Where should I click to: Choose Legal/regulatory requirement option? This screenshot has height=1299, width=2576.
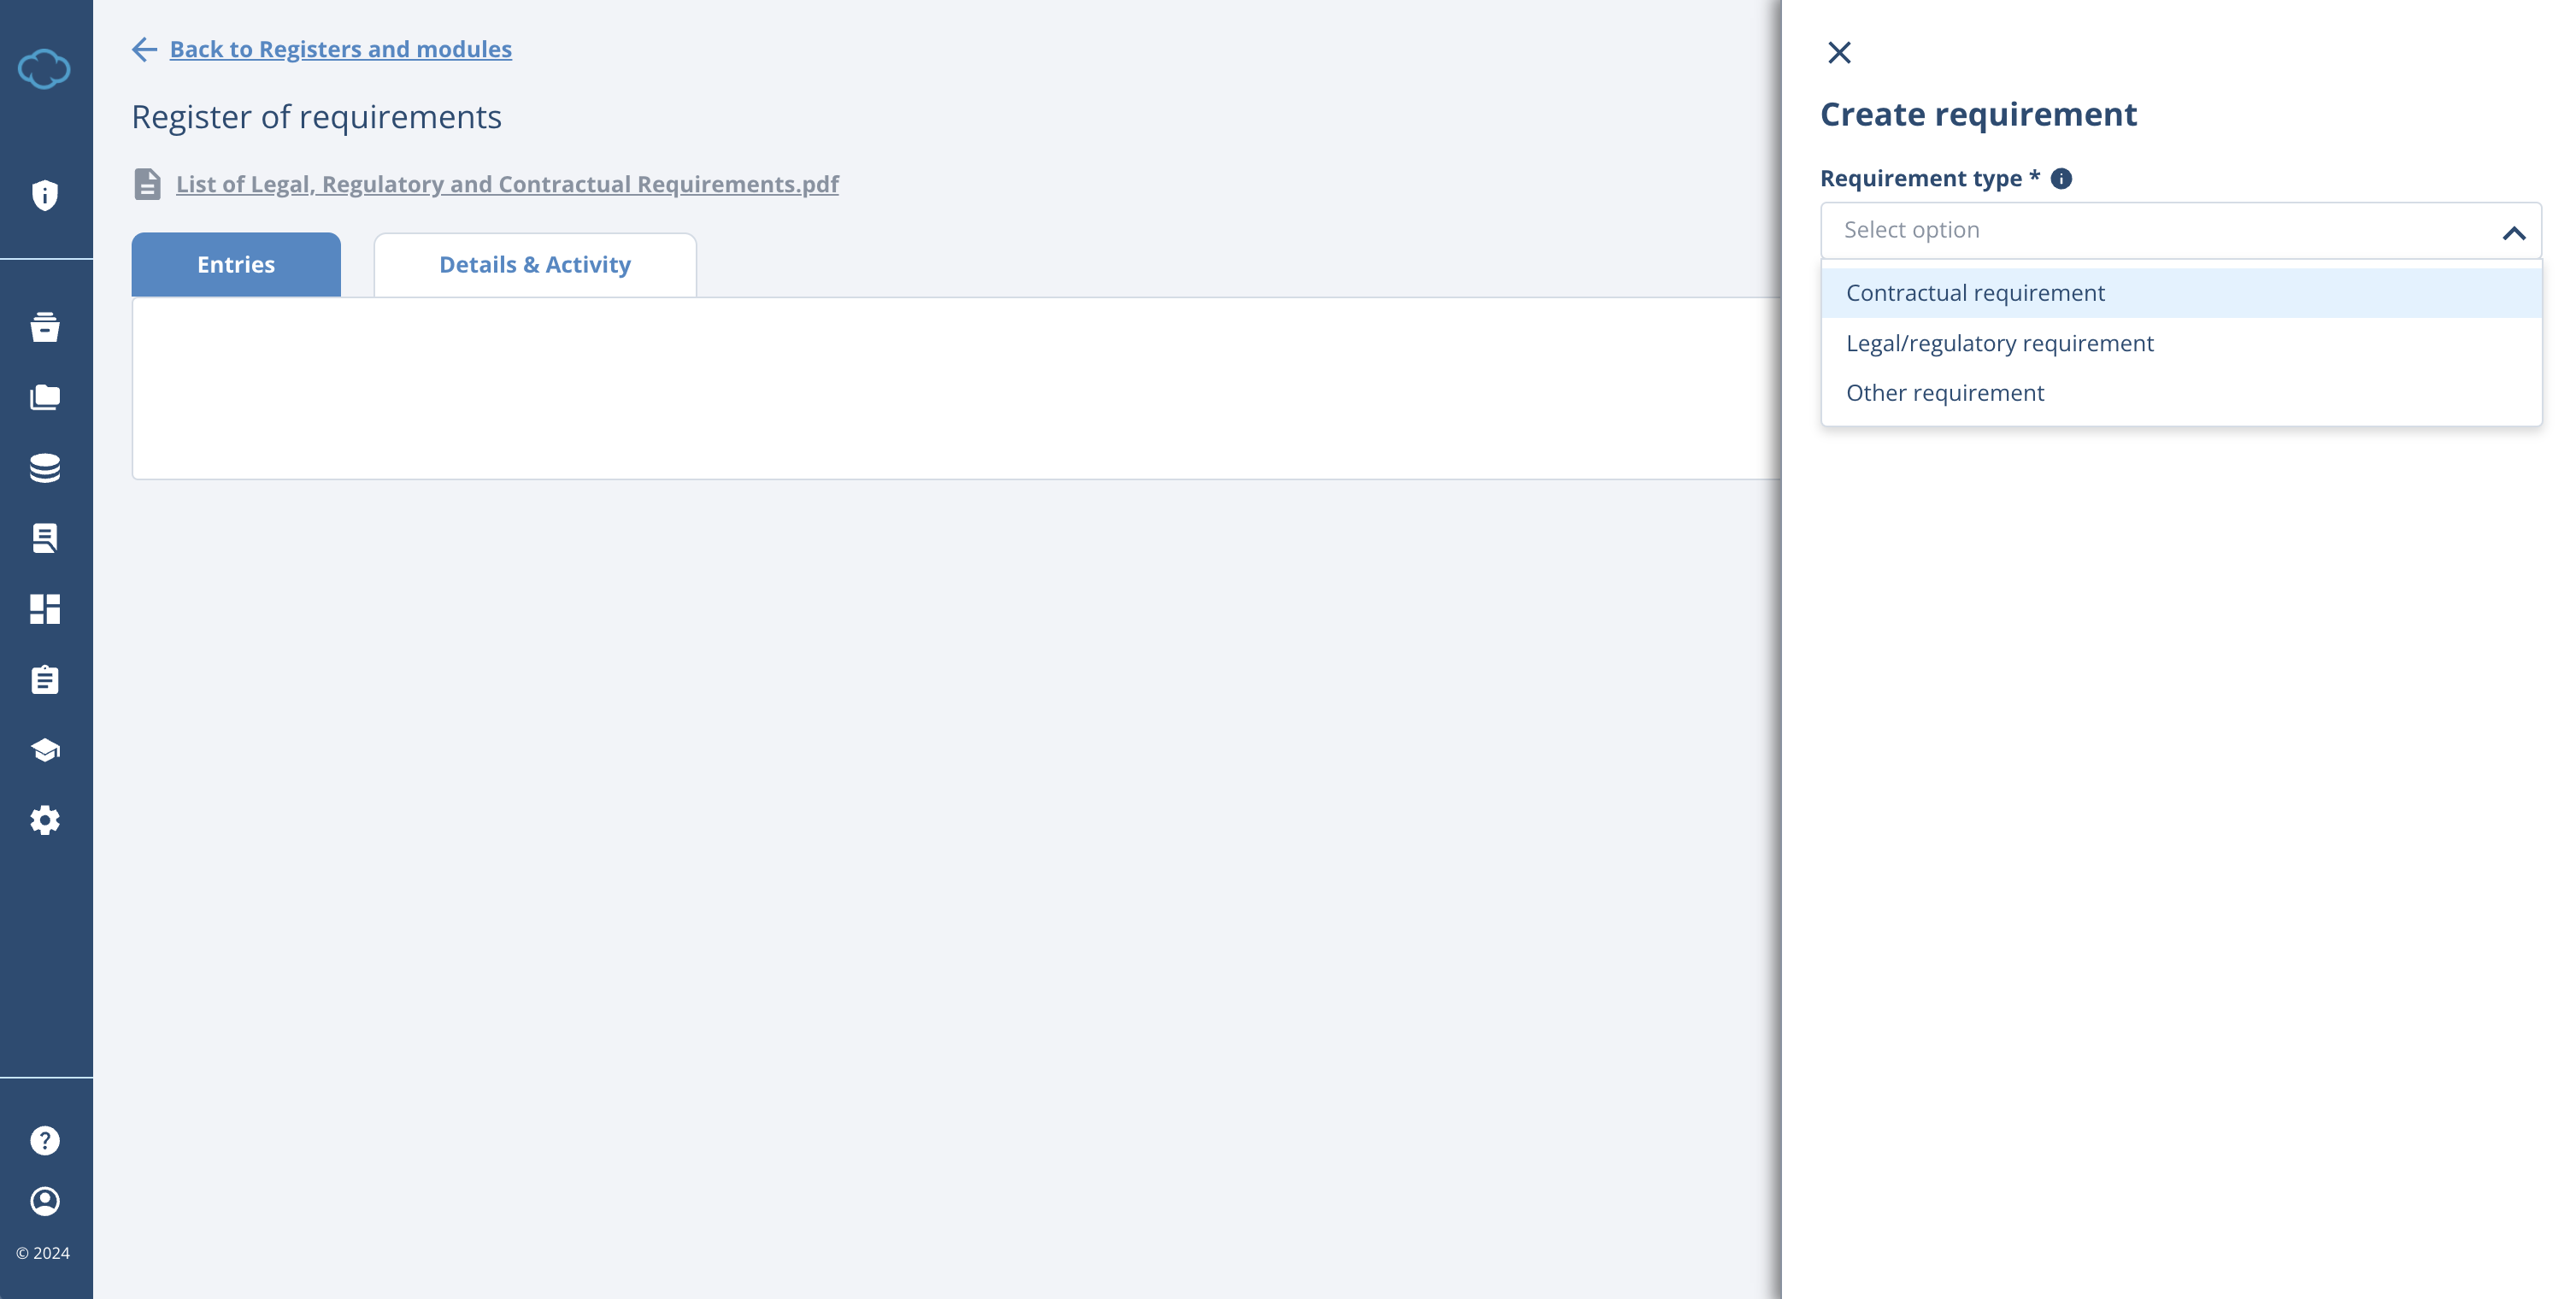[x=1999, y=343]
